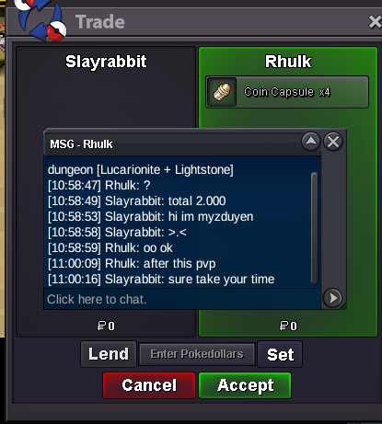Send message with the arrow button
382x424 pixels.
(332, 298)
